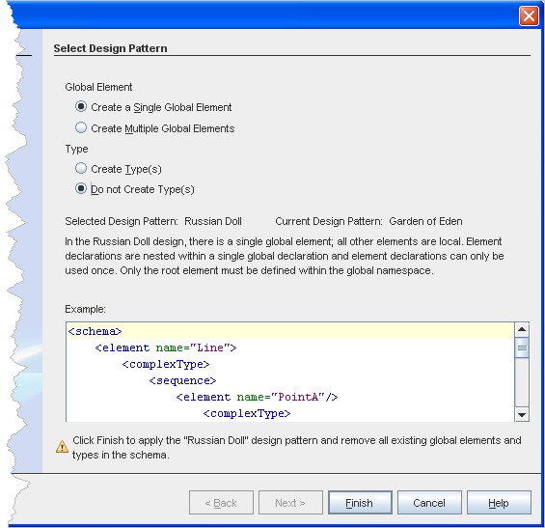Cancel the design pattern wizard
Screen dimensions: 545x528
click(x=429, y=502)
